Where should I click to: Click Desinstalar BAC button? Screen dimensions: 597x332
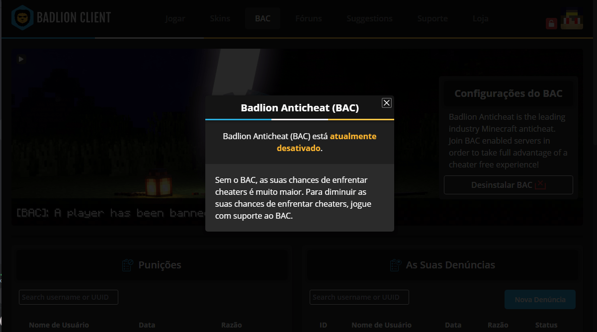point(509,185)
